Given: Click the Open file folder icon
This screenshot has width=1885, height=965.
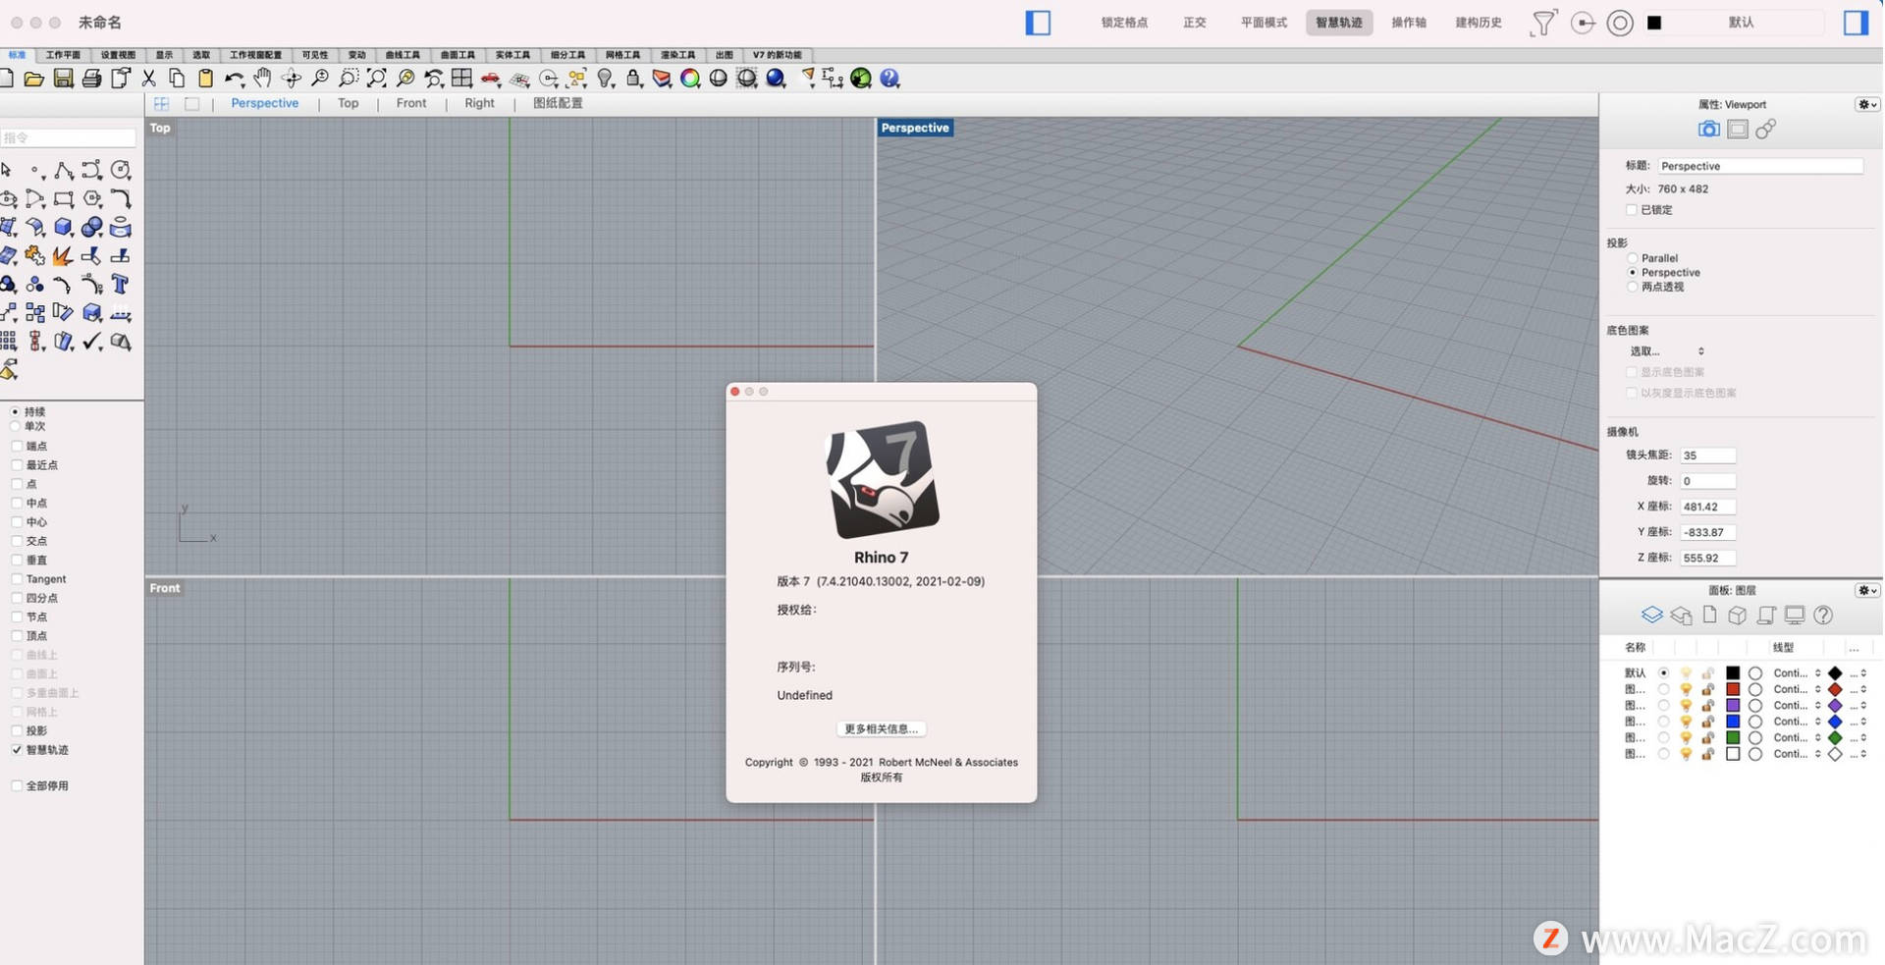Looking at the screenshot, I should 33,79.
